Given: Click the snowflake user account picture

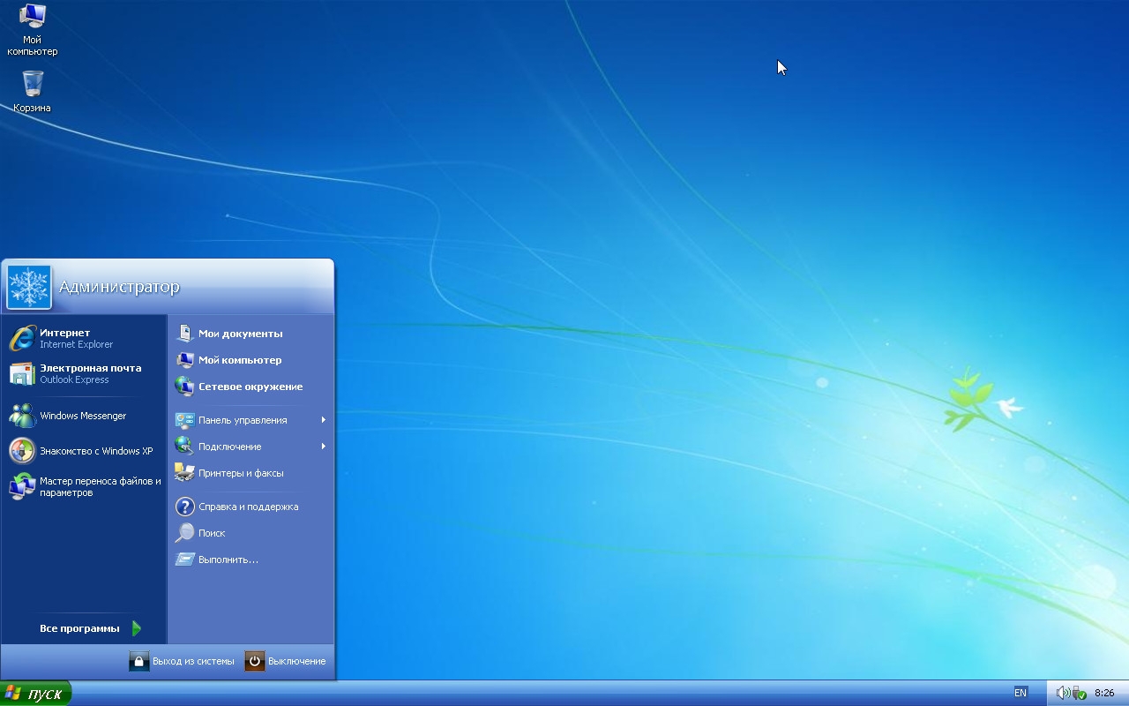Looking at the screenshot, I should pyautogui.click(x=29, y=287).
